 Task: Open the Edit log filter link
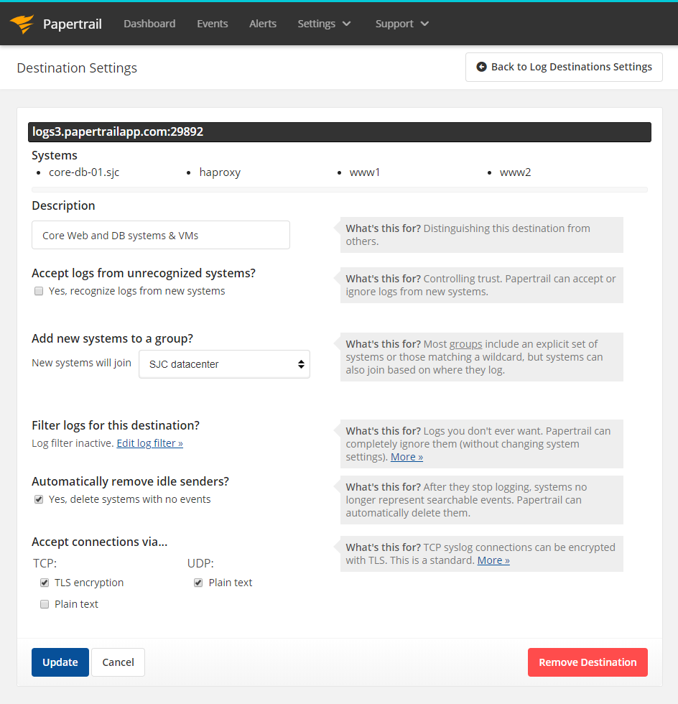point(149,443)
